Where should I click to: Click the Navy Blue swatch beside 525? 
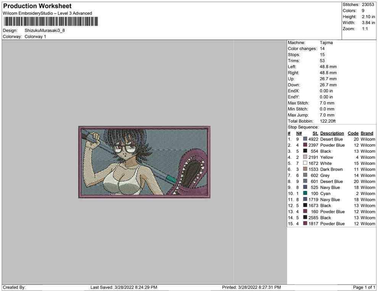click(x=305, y=187)
